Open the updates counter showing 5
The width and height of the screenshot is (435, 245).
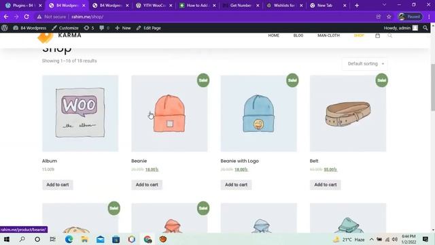[89, 28]
